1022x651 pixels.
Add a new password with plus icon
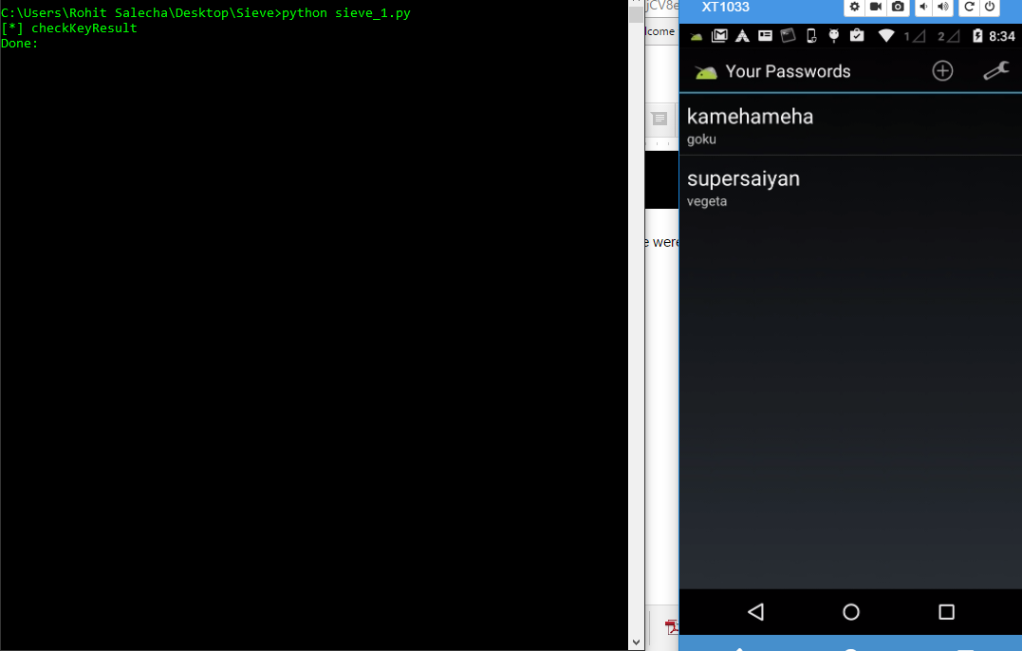coord(942,71)
